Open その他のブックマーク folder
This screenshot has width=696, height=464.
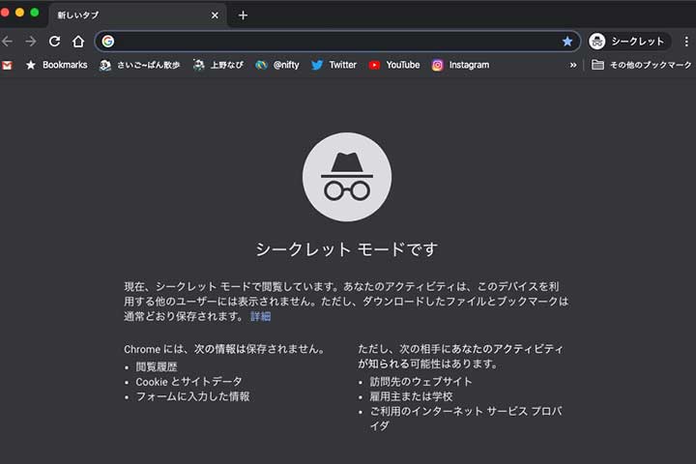642,65
